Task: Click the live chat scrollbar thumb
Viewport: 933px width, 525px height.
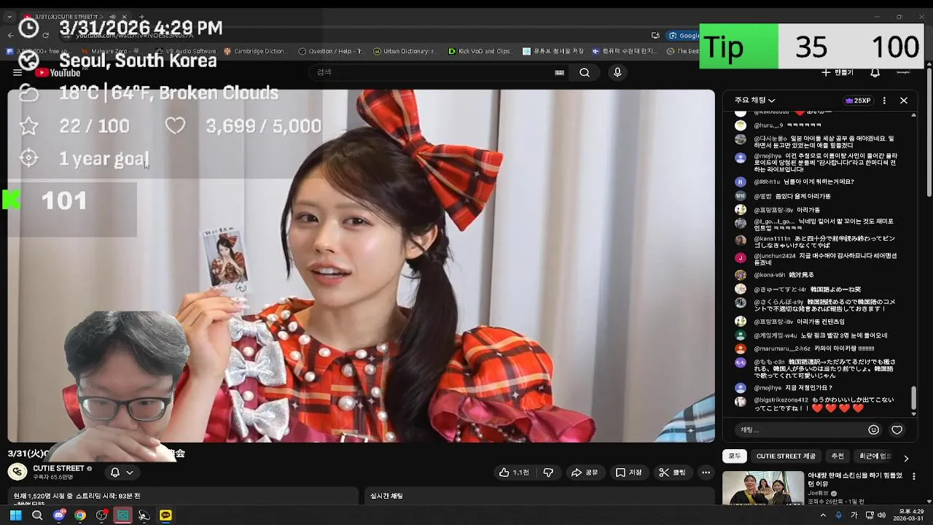Action: pos(913,398)
